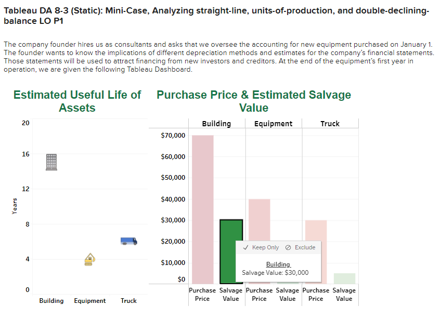Open the underlined Building link in tooltip
Image resolution: width=441 pixels, height=319 pixels.
click(x=278, y=264)
